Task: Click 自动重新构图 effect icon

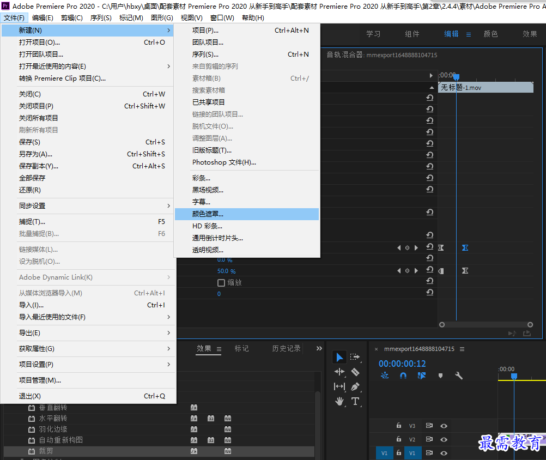Action: (32, 440)
